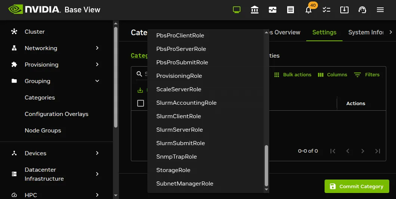Select SnmpTrapRole from list
The width and height of the screenshot is (396, 199).
[206, 157]
